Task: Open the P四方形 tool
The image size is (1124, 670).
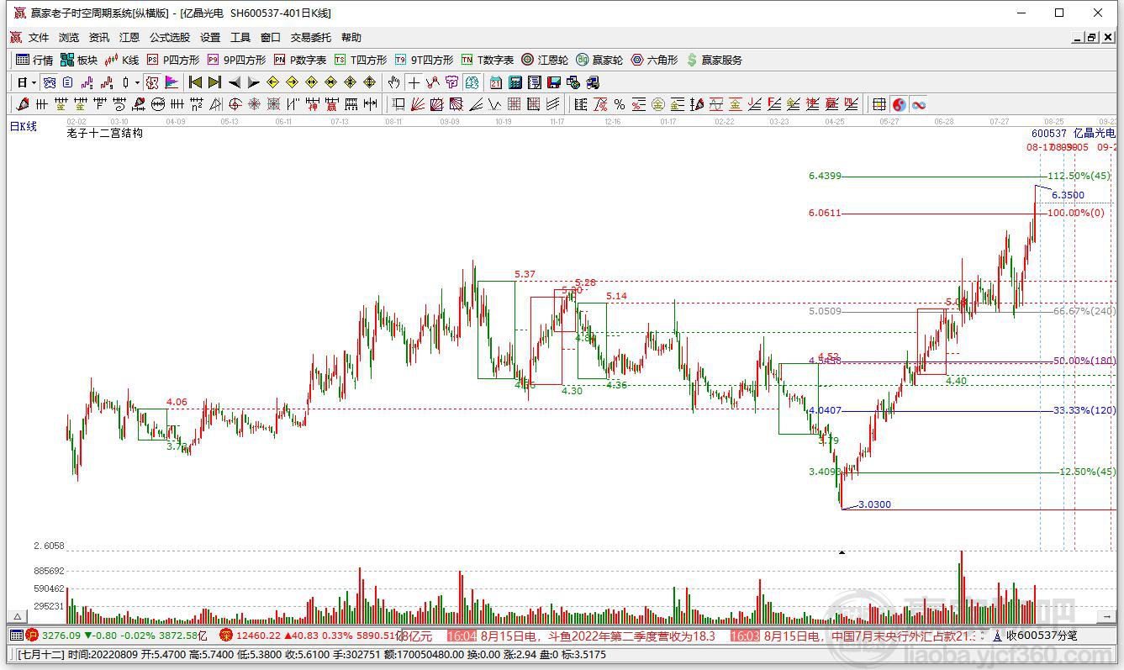Action: [x=173, y=60]
